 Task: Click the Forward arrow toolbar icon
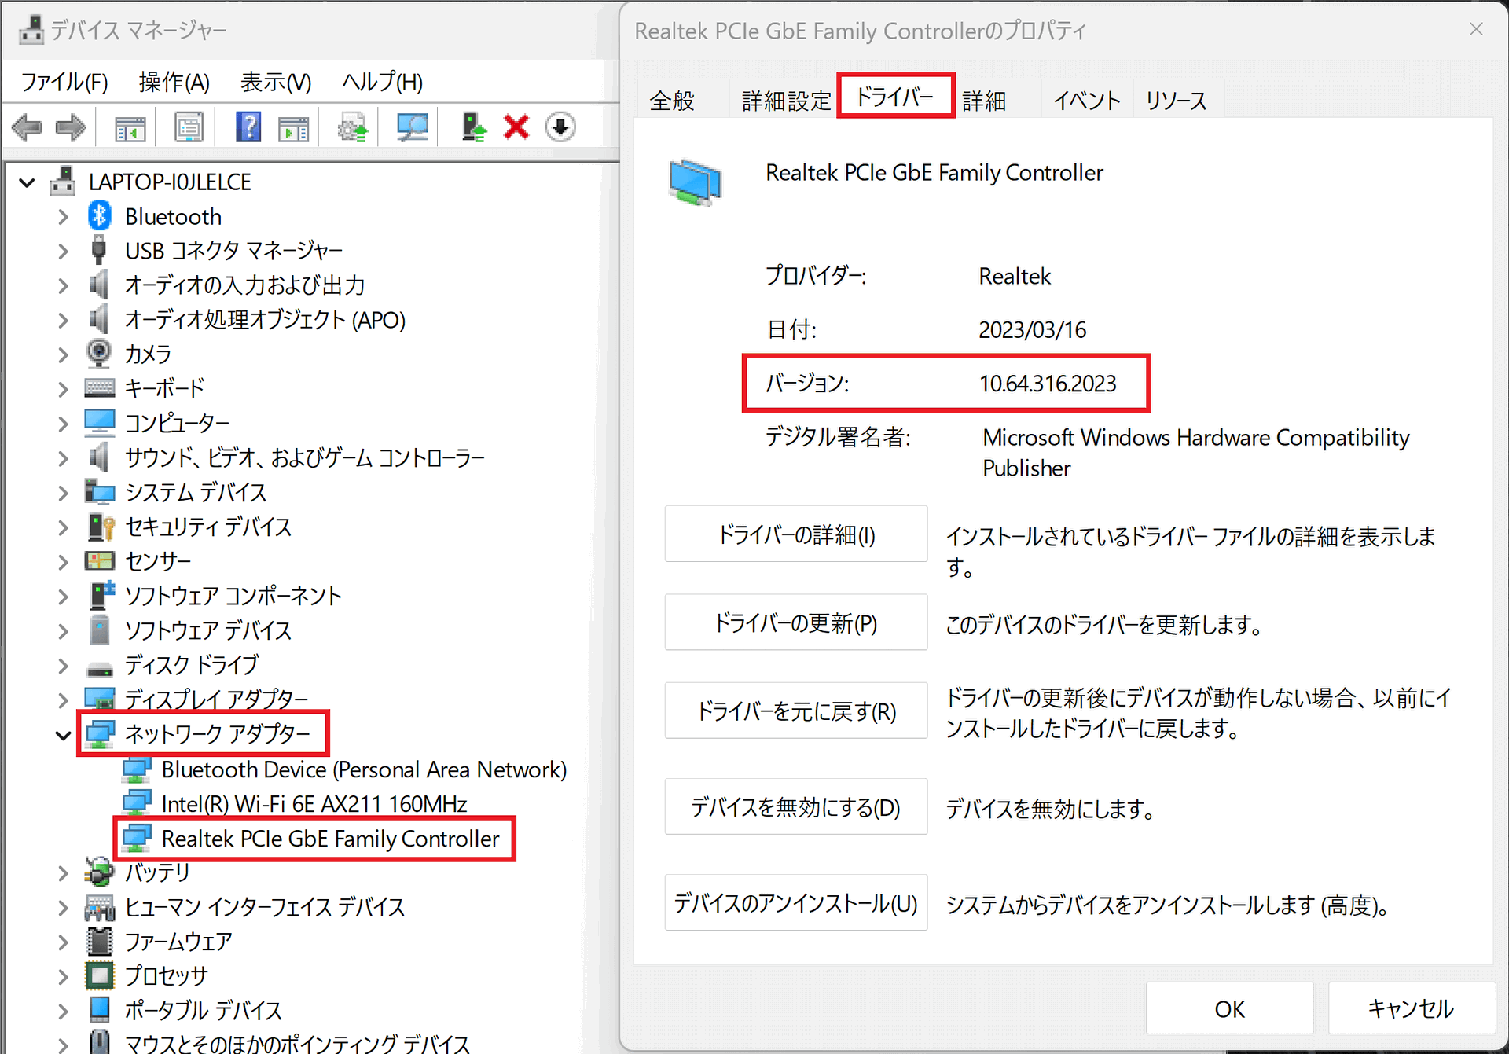coord(72,127)
